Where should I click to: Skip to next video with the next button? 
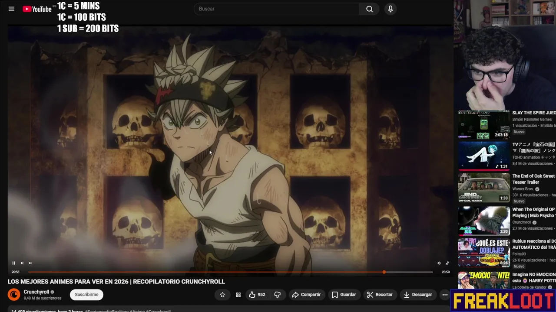[x=22, y=263]
